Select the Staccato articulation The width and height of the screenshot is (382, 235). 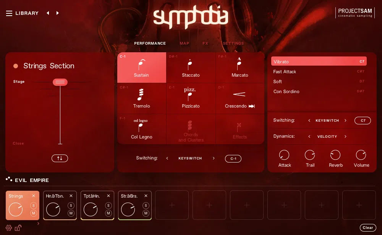click(x=191, y=68)
